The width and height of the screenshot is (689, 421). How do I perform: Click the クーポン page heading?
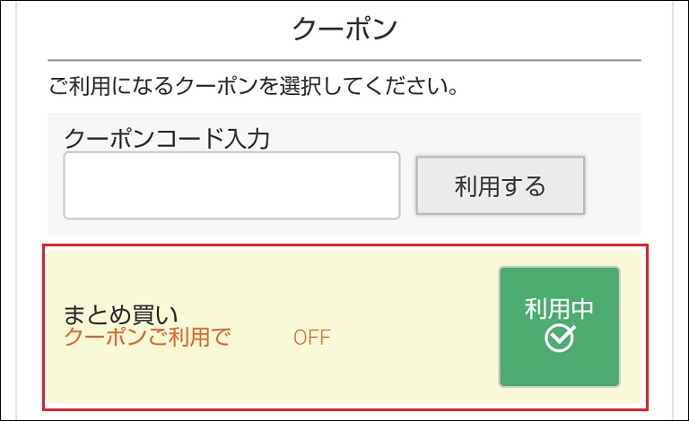344,28
